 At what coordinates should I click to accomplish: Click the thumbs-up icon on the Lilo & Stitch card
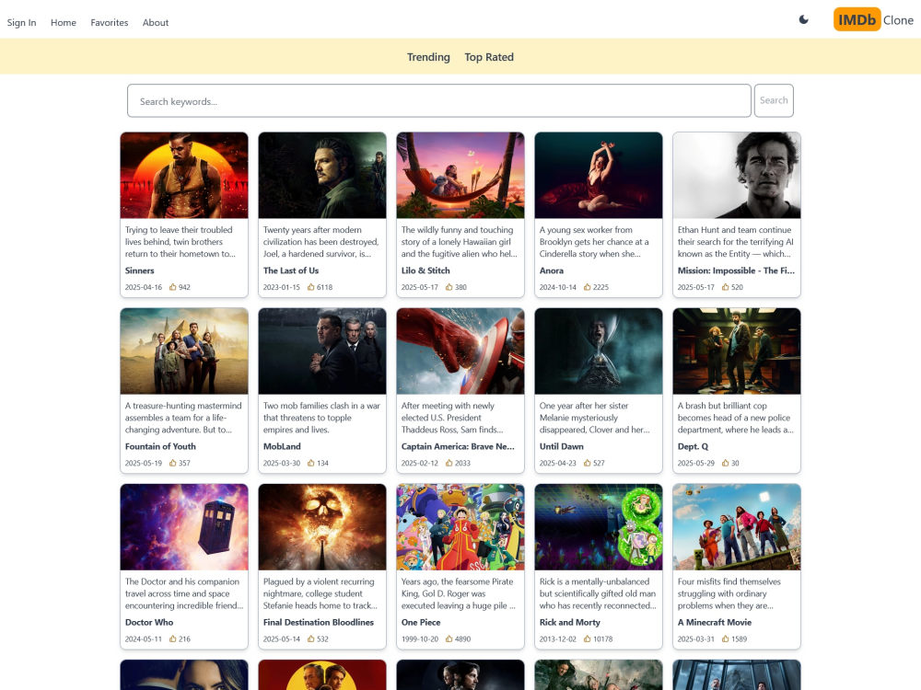(449, 287)
